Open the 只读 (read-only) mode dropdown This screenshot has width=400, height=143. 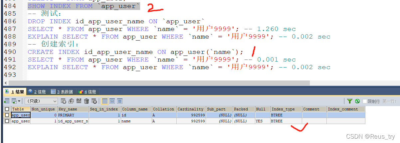pyautogui.click(x=41, y=101)
